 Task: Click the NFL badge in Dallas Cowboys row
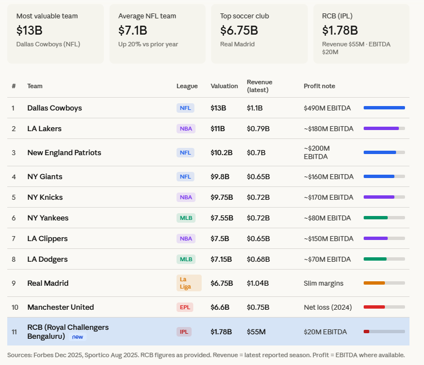(185, 108)
